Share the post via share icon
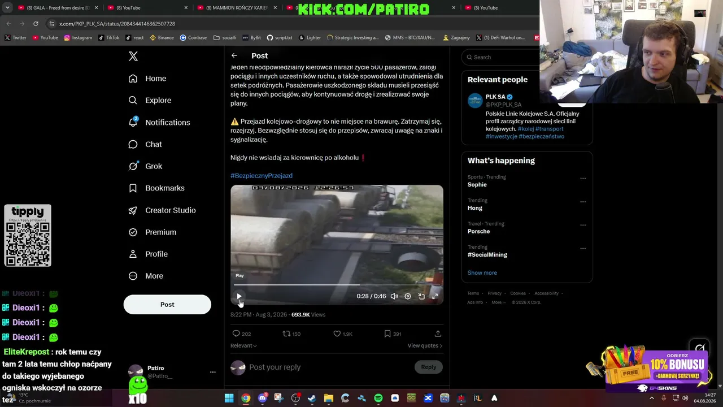The height and width of the screenshot is (407, 723). (x=438, y=334)
